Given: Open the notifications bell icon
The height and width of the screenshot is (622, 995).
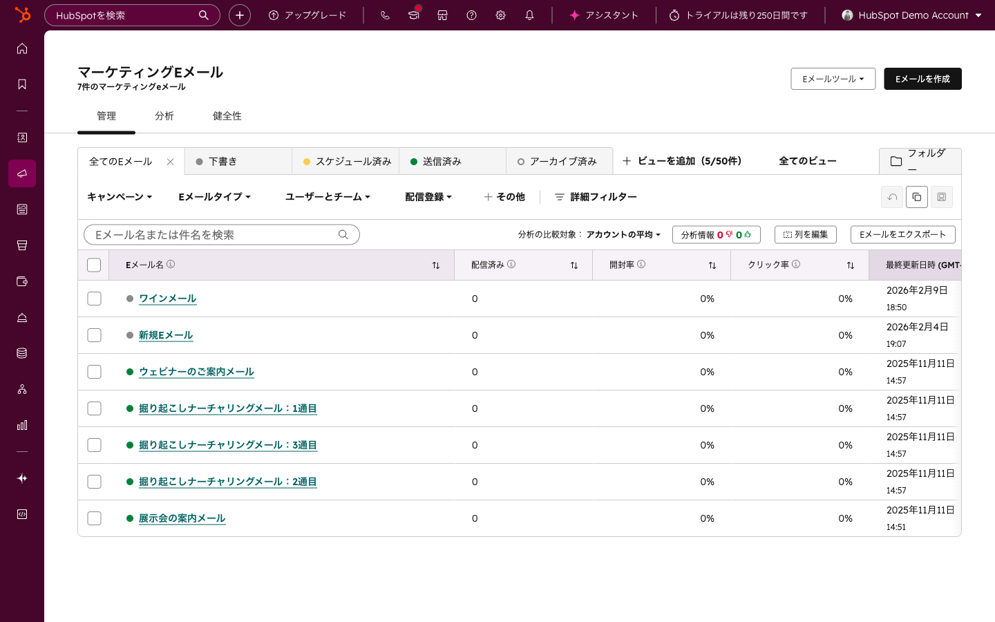Looking at the screenshot, I should click(x=529, y=15).
